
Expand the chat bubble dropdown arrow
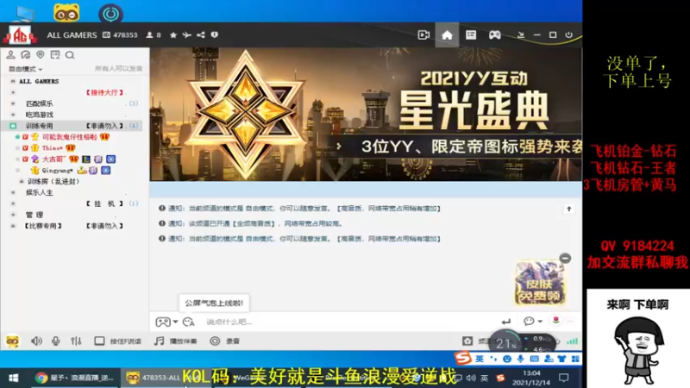coord(540,322)
